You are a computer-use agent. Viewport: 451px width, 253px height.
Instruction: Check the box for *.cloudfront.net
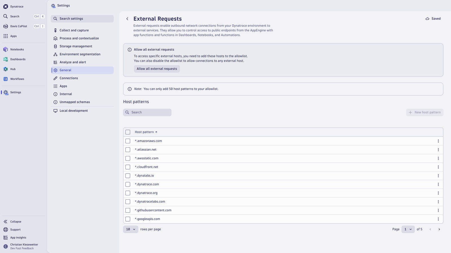(128, 167)
